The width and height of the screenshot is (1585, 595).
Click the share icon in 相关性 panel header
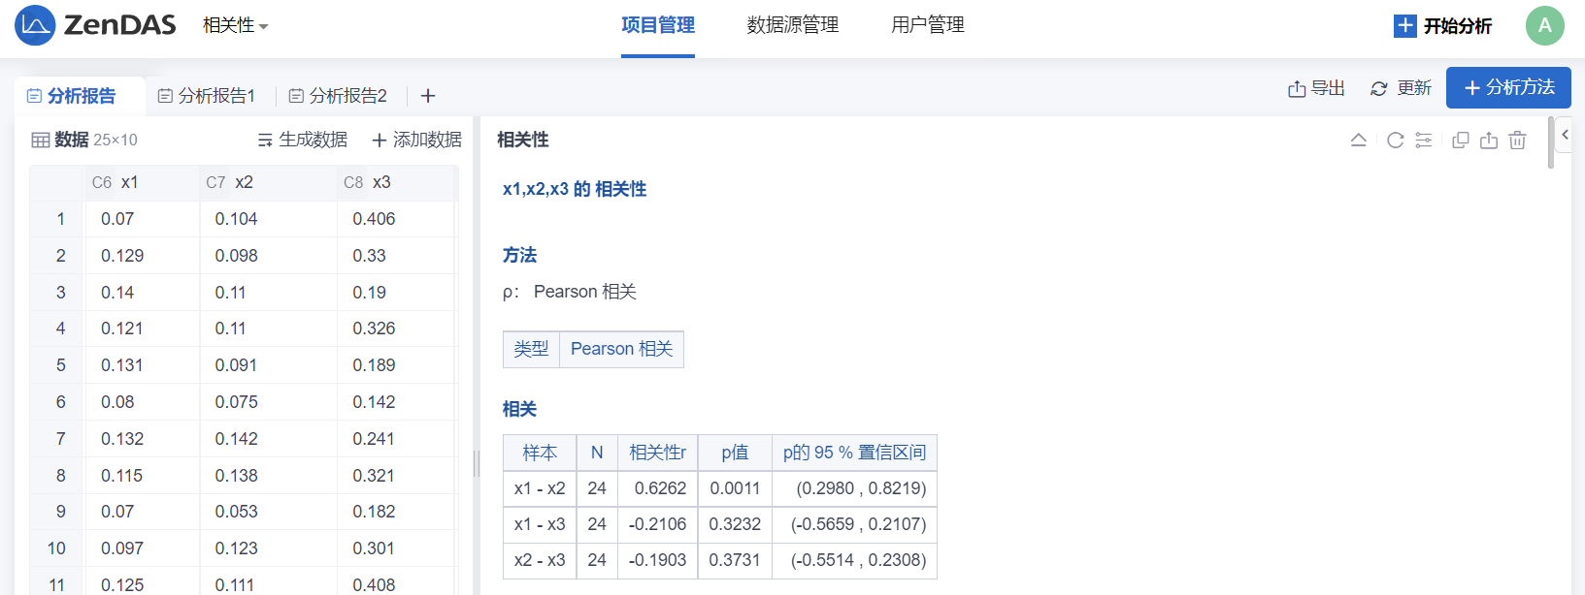(x=1489, y=141)
